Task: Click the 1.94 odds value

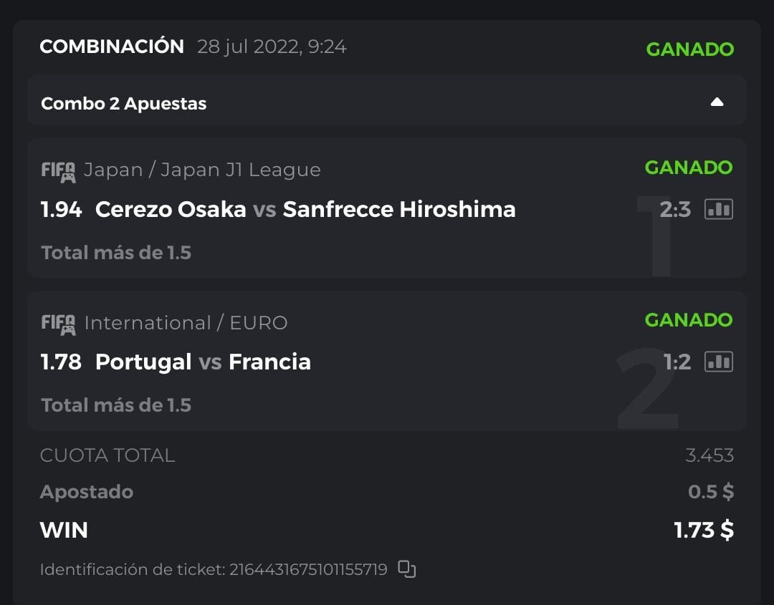Action: pyautogui.click(x=61, y=209)
